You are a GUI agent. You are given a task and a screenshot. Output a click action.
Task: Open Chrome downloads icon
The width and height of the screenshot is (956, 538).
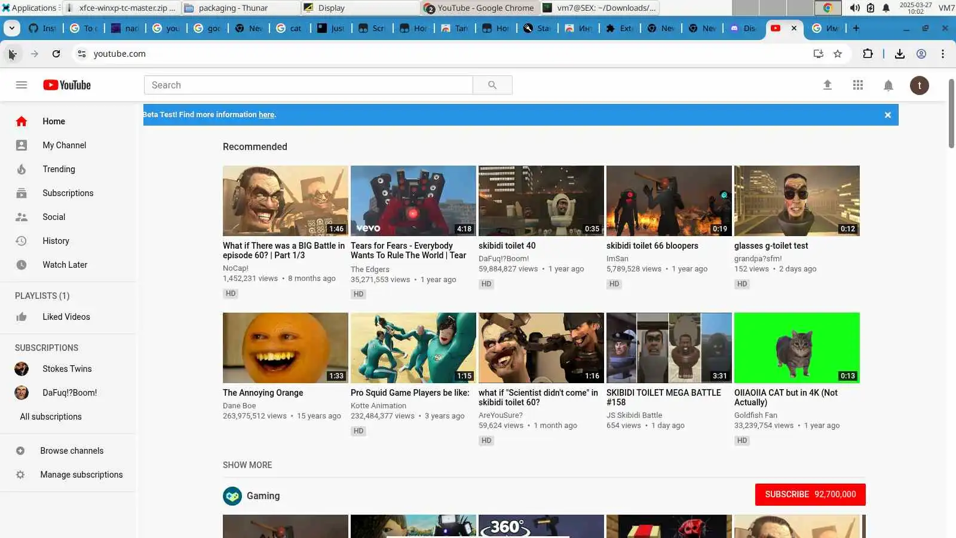[900, 54]
